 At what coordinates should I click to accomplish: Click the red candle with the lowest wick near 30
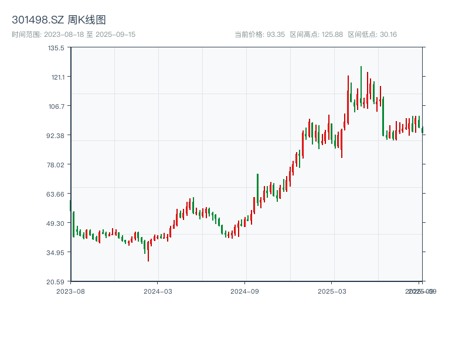(x=148, y=252)
